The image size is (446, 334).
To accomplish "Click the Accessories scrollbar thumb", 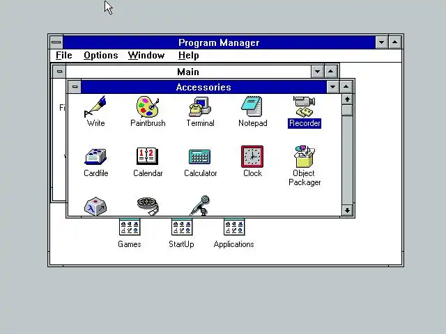I will pyautogui.click(x=347, y=110).
